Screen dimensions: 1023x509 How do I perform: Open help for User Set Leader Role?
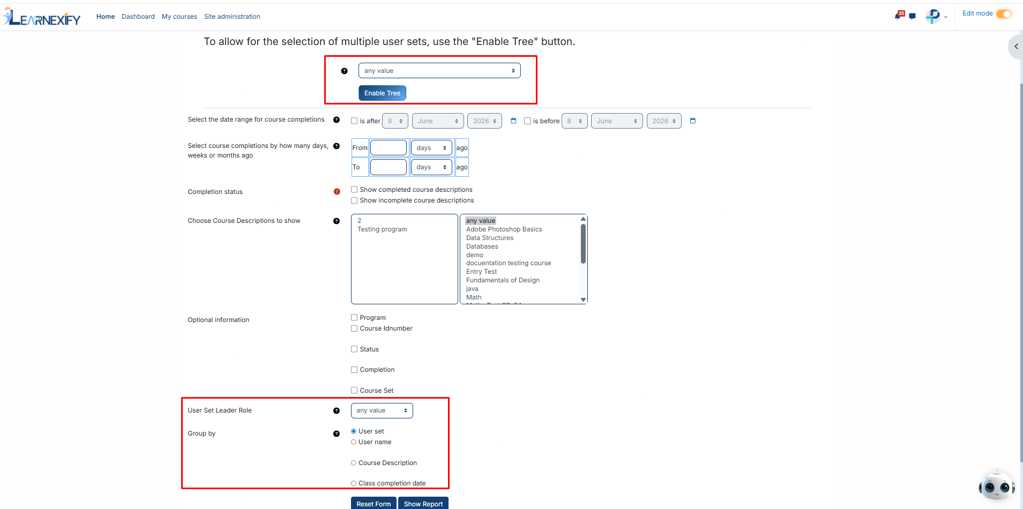337,411
